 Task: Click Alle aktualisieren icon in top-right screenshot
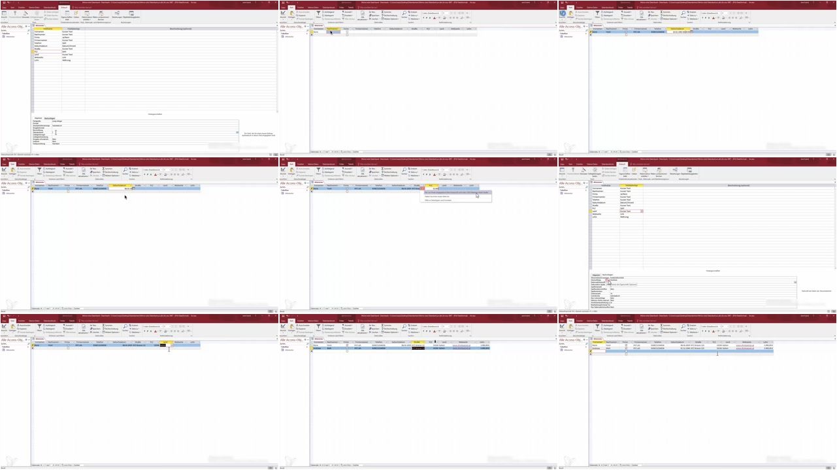pyautogui.click(x=642, y=14)
